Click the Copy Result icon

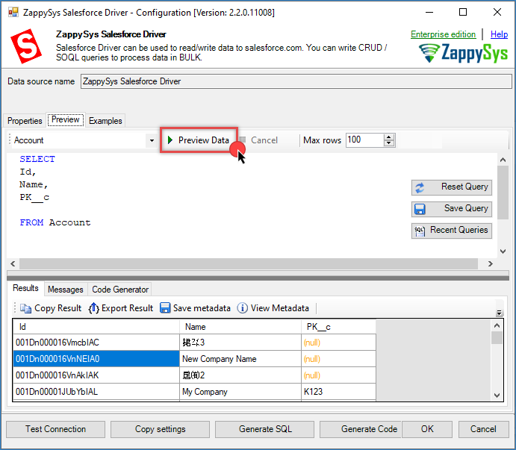coord(26,308)
